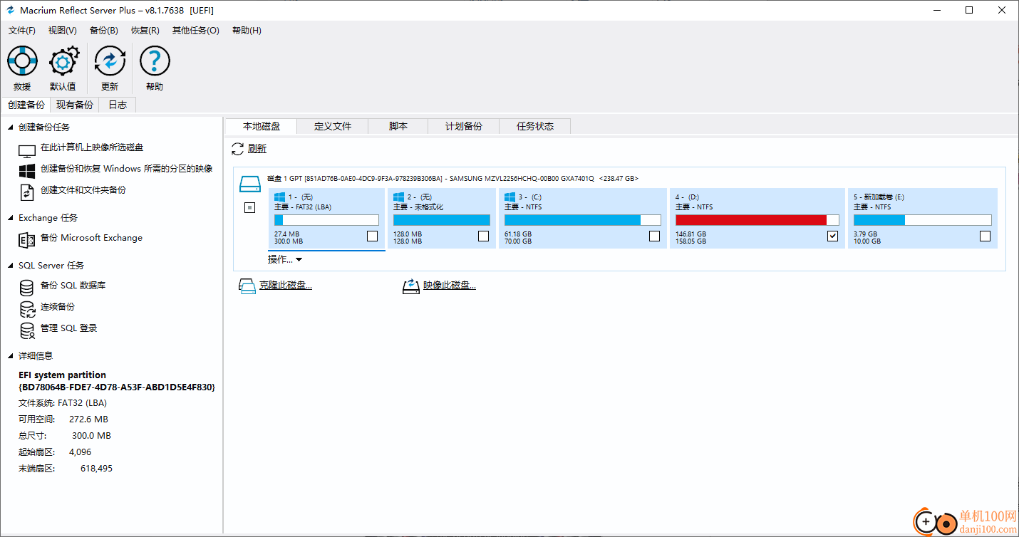This screenshot has width=1019, height=537.
Task: Click the 刷新 link
Action: pyautogui.click(x=257, y=149)
